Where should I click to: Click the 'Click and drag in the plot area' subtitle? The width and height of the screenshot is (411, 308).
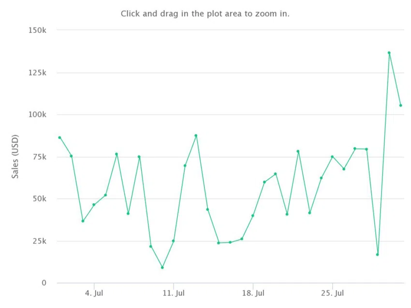pos(205,14)
